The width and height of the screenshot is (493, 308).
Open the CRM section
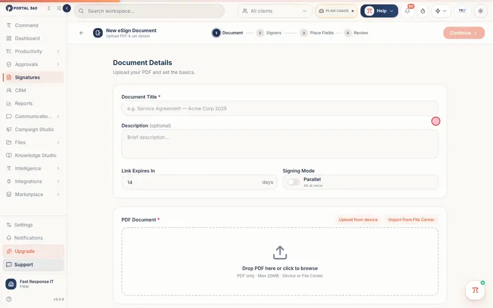click(34, 91)
